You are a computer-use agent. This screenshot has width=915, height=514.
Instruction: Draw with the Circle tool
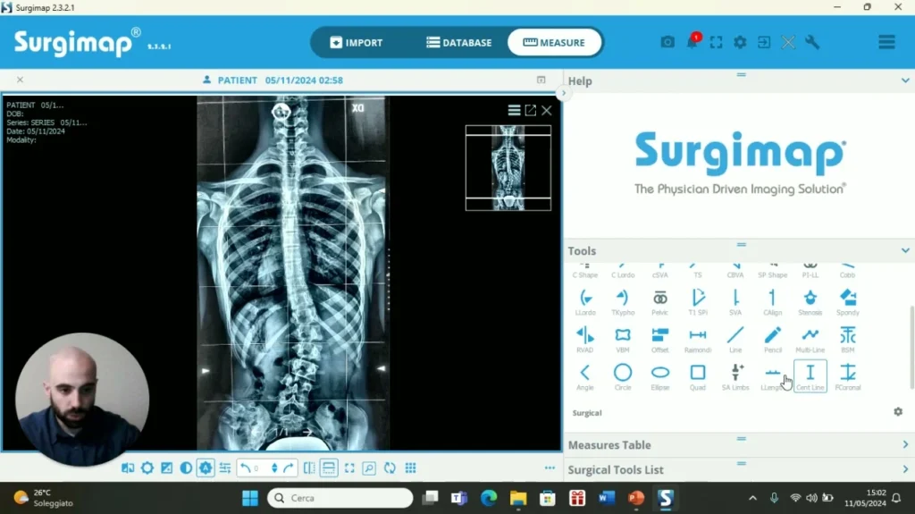pyautogui.click(x=623, y=377)
